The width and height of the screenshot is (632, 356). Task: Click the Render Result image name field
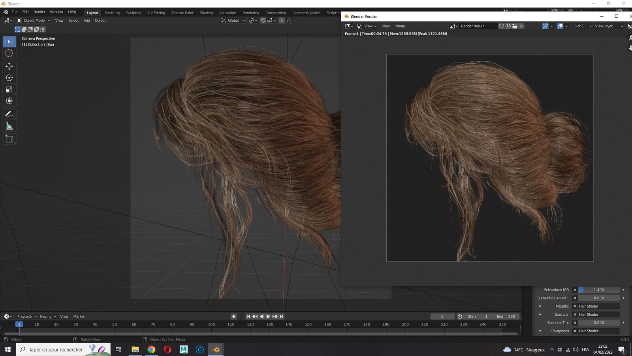click(x=478, y=26)
